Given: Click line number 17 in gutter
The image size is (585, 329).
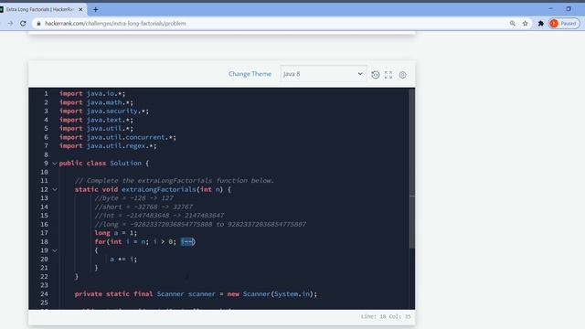Looking at the screenshot, I should click(45, 233).
